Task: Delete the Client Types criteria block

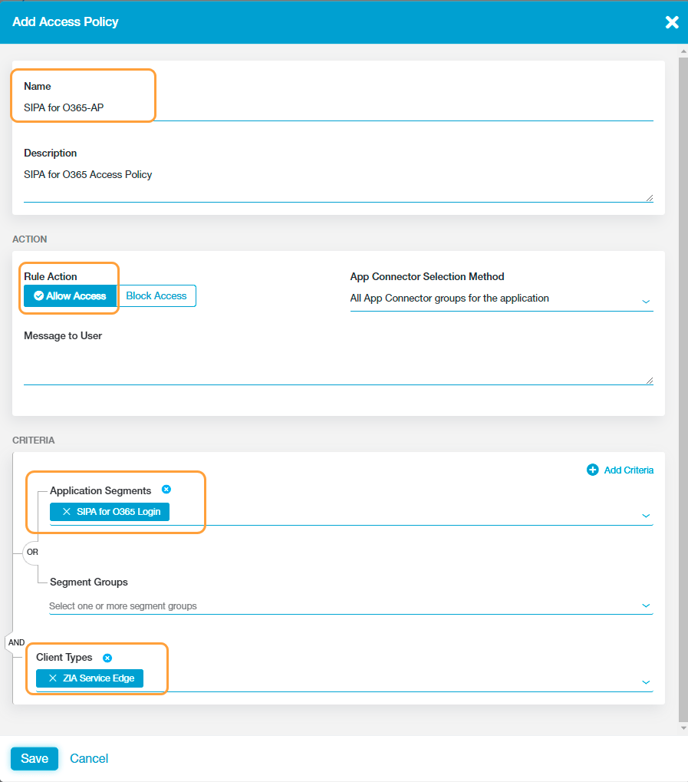Action: (x=107, y=657)
